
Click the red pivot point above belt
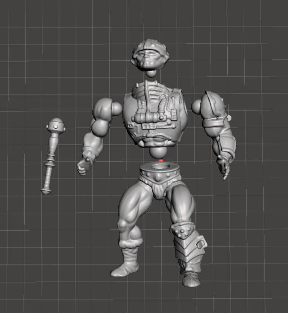point(161,161)
